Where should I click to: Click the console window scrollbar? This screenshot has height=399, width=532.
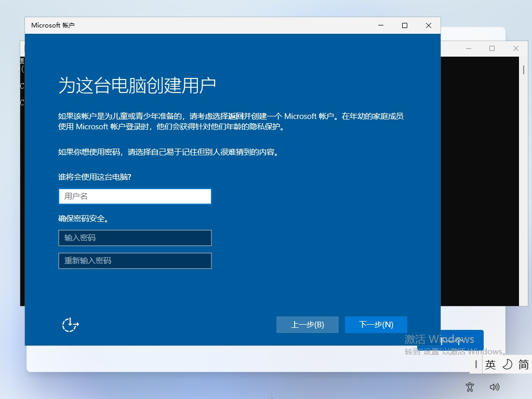click(524, 70)
